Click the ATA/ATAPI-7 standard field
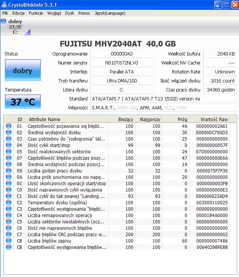 pyautogui.click(x=163, y=99)
